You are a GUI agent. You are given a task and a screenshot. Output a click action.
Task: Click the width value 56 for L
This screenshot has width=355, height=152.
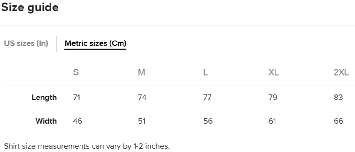208,121
